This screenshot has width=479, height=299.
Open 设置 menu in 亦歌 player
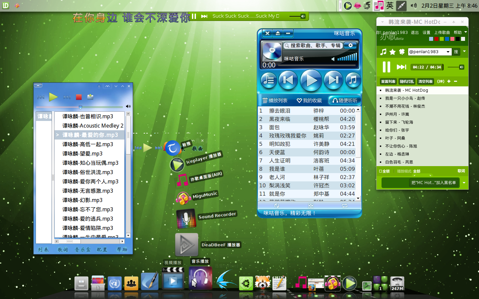426,33
